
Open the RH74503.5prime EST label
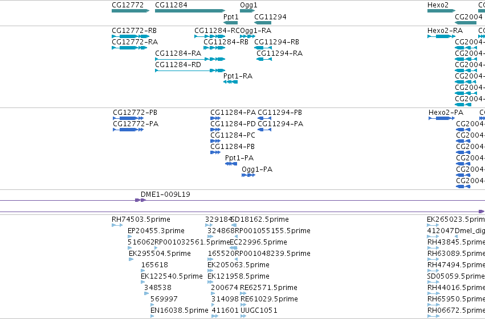point(141,219)
